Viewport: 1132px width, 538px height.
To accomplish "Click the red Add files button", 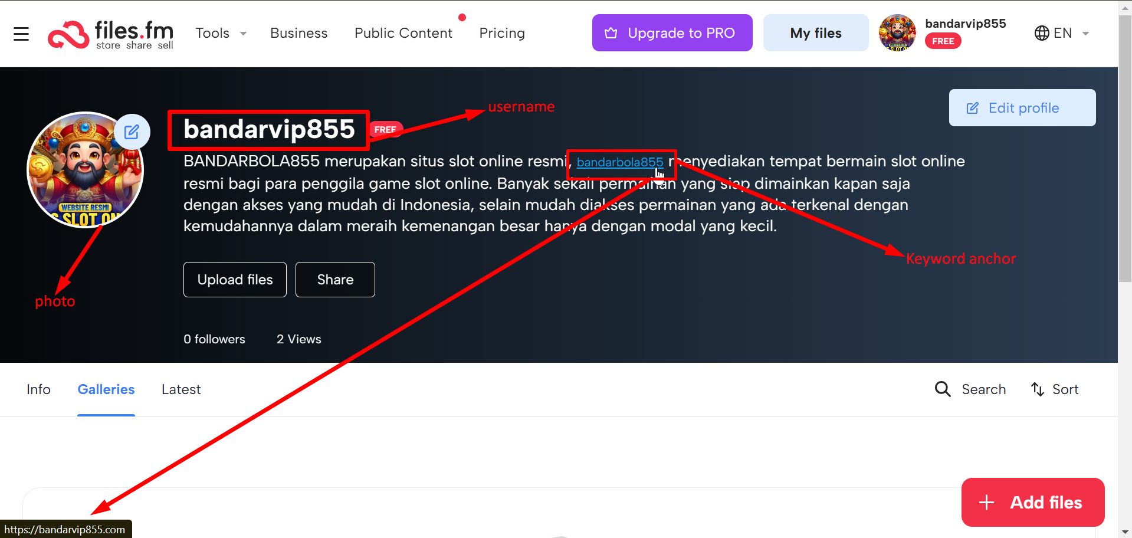I will 1032,502.
